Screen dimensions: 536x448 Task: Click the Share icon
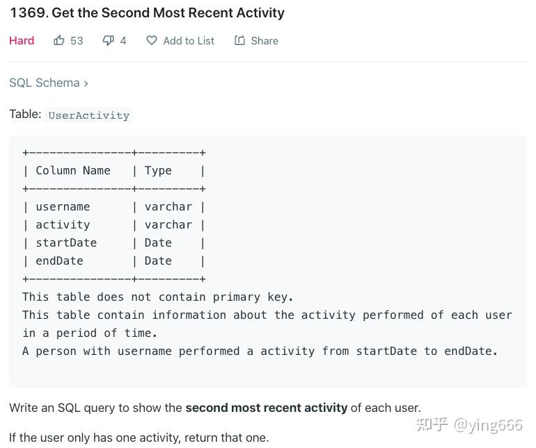pyautogui.click(x=239, y=40)
